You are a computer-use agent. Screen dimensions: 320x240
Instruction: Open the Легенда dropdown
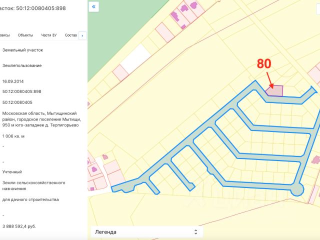(x=146, y=232)
